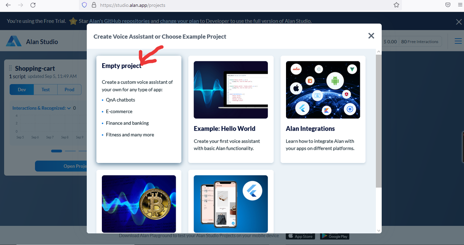This screenshot has width=464, height=245.
Task: Close the Create Voice Assistant dialog
Action: pos(371,36)
